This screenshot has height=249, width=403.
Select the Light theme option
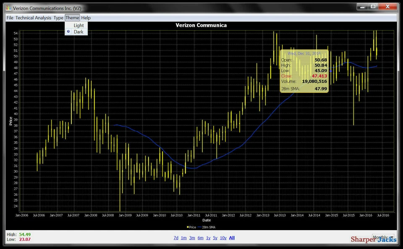78,25
